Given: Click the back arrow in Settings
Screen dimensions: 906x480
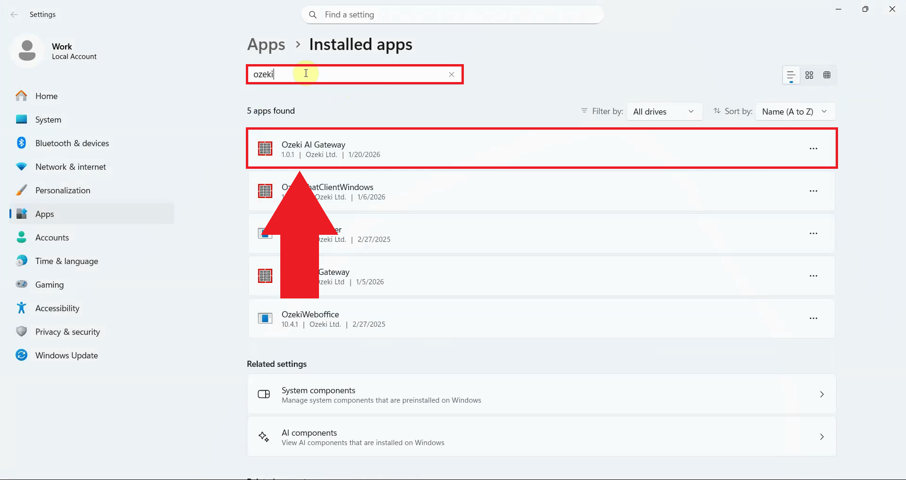Looking at the screenshot, I should point(14,15).
